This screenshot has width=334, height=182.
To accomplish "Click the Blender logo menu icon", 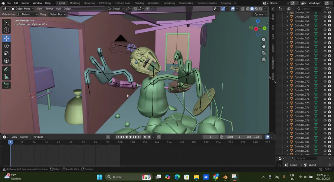I will click(3, 3).
